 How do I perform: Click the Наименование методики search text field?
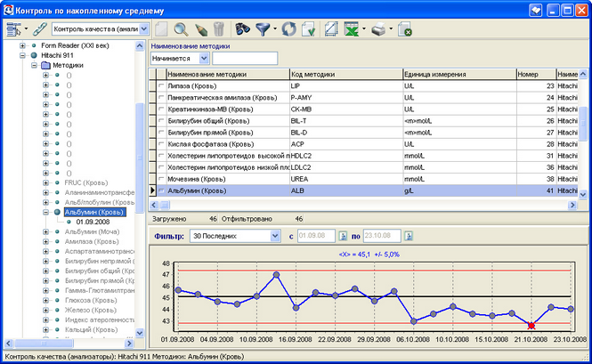click(x=245, y=59)
